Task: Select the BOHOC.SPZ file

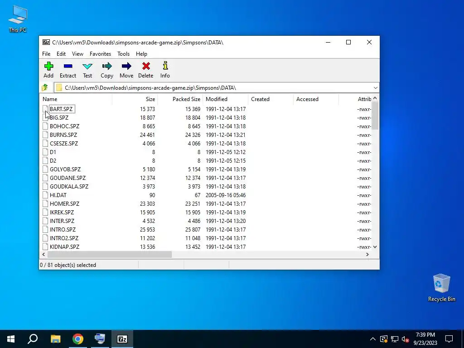Action: (x=64, y=126)
